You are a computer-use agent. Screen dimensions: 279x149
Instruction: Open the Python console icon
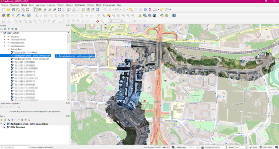[161, 15]
